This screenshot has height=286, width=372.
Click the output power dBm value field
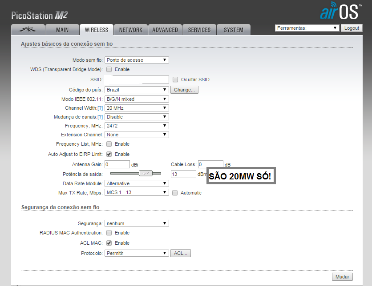tap(183, 174)
